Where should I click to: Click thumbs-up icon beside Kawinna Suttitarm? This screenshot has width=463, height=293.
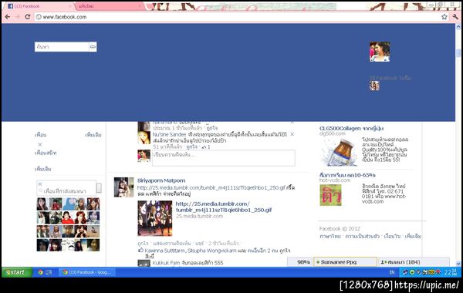click(x=140, y=251)
